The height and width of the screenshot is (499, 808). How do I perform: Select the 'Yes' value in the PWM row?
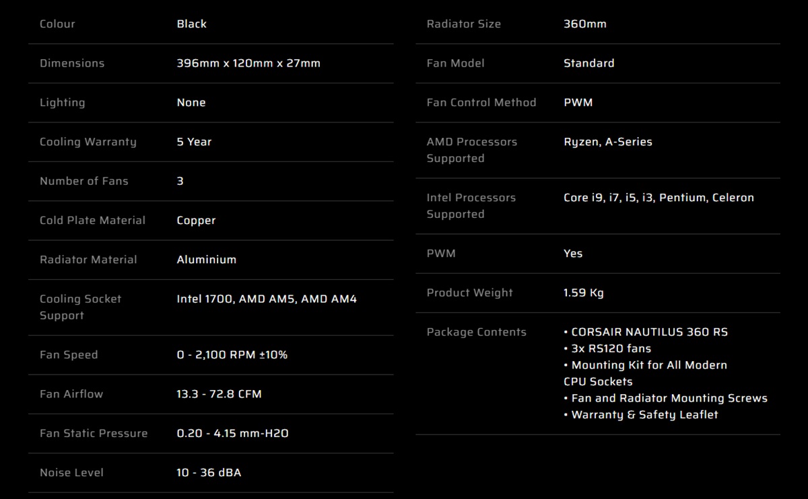tap(573, 254)
